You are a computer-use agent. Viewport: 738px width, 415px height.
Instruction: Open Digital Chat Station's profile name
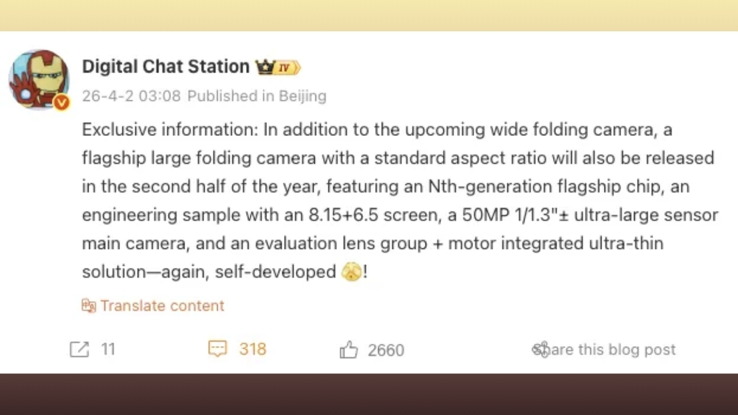165,66
